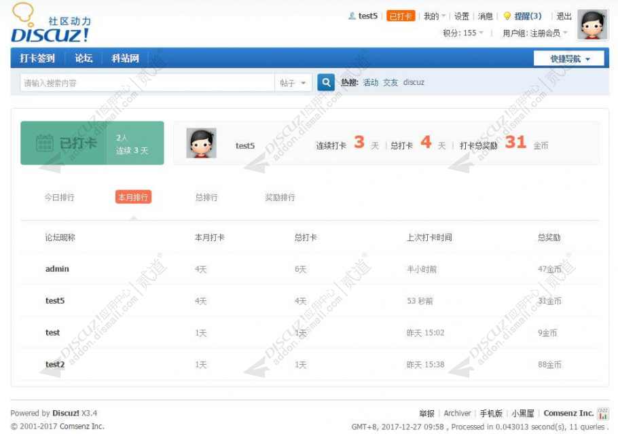Open 科站网 in navigation bar
618x434 pixels.
pos(125,58)
